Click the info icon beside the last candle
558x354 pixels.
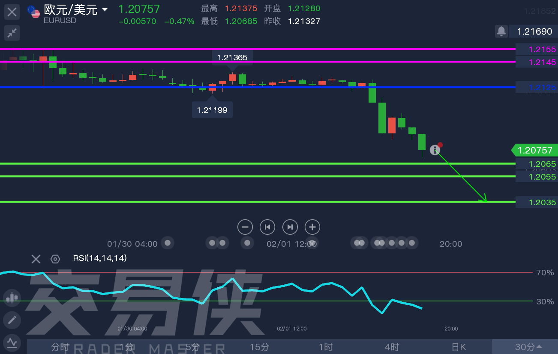pos(435,150)
